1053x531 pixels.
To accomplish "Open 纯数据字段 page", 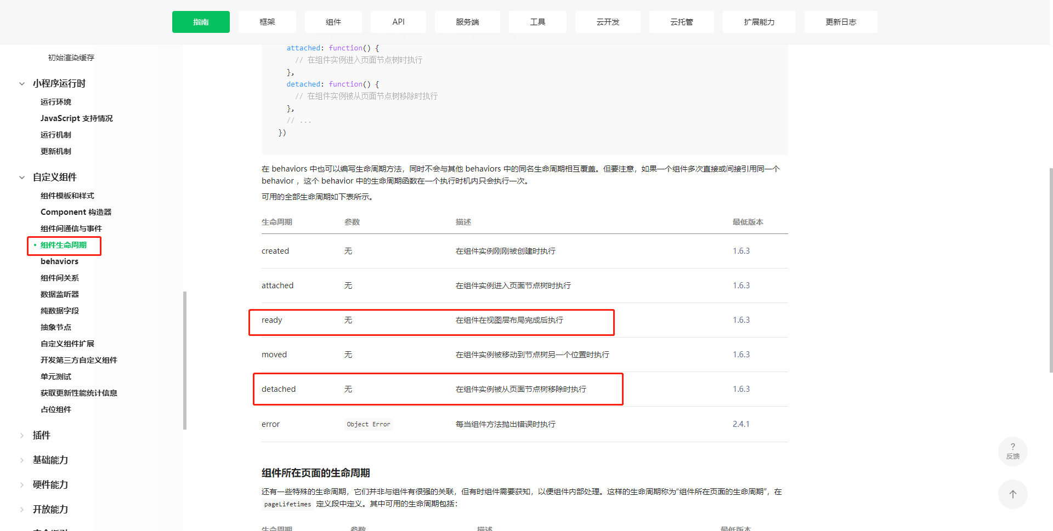I will pos(59,311).
